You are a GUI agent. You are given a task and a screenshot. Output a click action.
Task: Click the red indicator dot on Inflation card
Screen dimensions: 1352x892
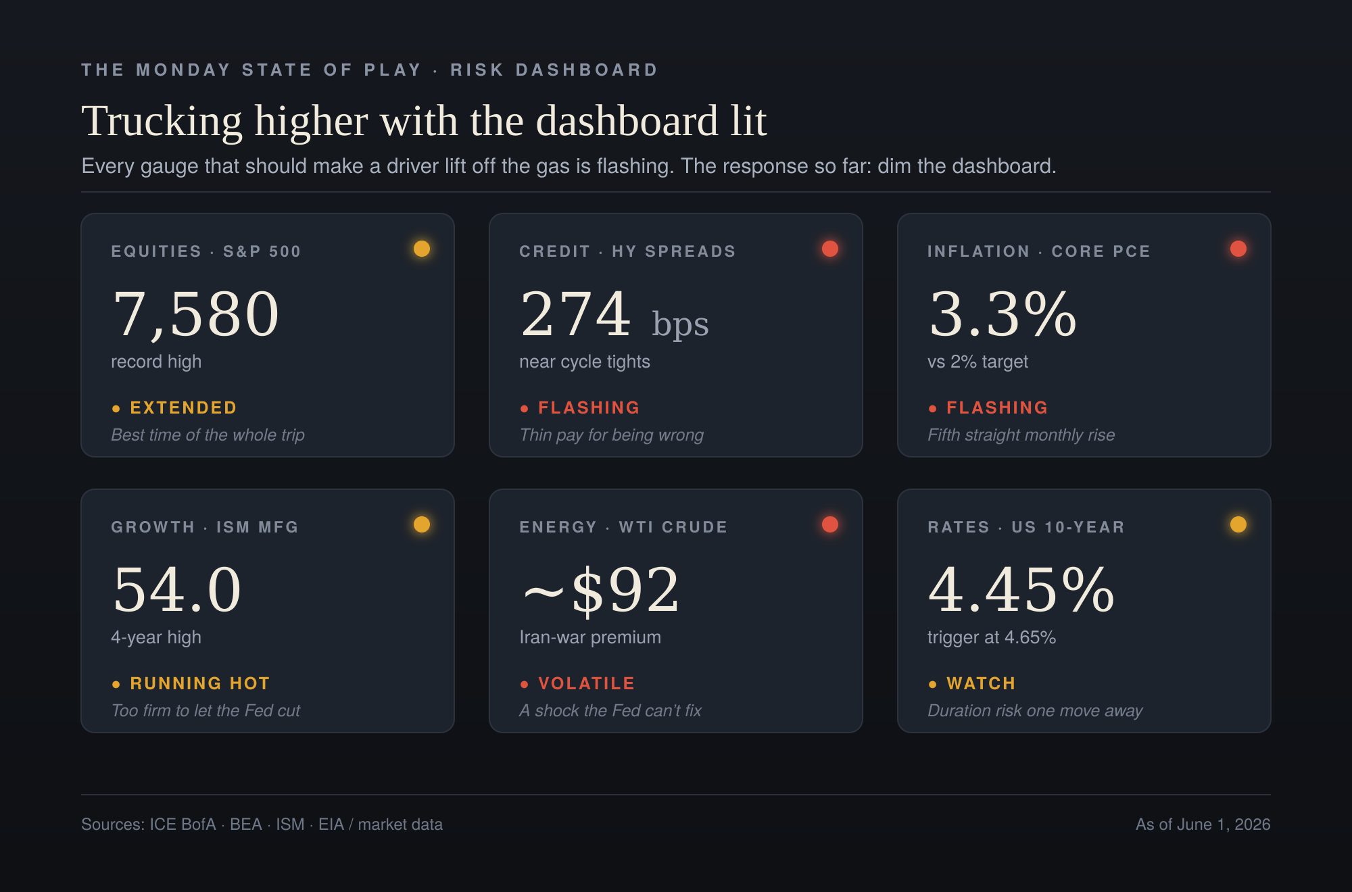click(1238, 249)
